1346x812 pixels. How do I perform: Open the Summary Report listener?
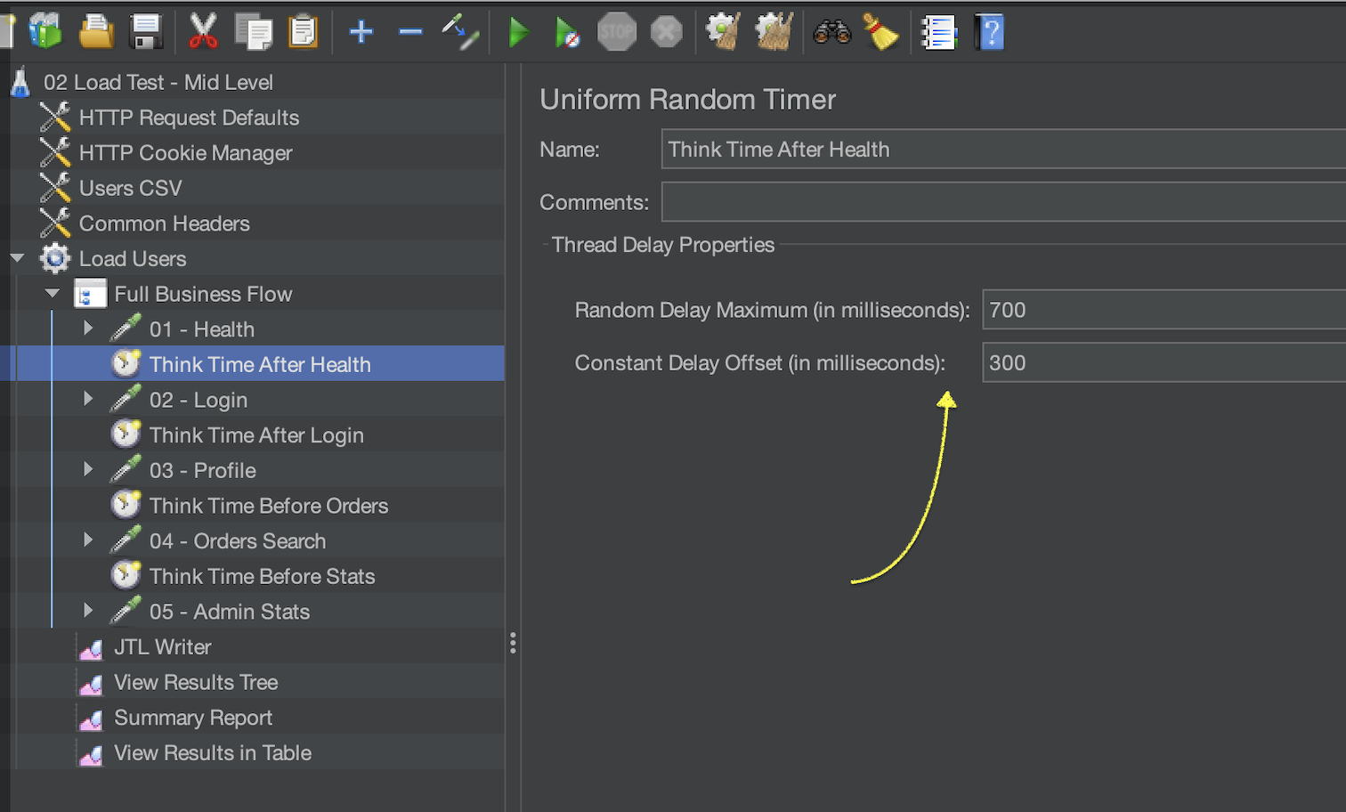click(193, 718)
